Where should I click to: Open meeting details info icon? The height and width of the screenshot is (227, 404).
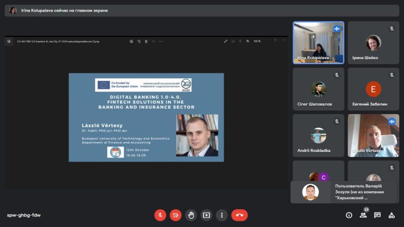349,215
